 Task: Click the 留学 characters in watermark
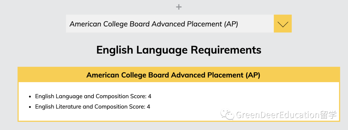point(329,115)
